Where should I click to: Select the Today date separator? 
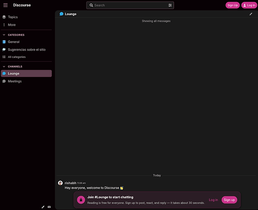pyautogui.click(x=157, y=175)
